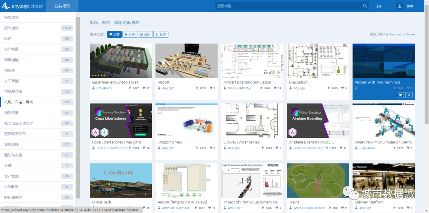This screenshot has width=429, height=213.
Task: Open author link SimulationX
Action: [x=104, y=88]
